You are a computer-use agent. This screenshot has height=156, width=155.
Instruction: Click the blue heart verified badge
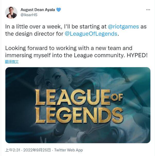pos(59,10)
